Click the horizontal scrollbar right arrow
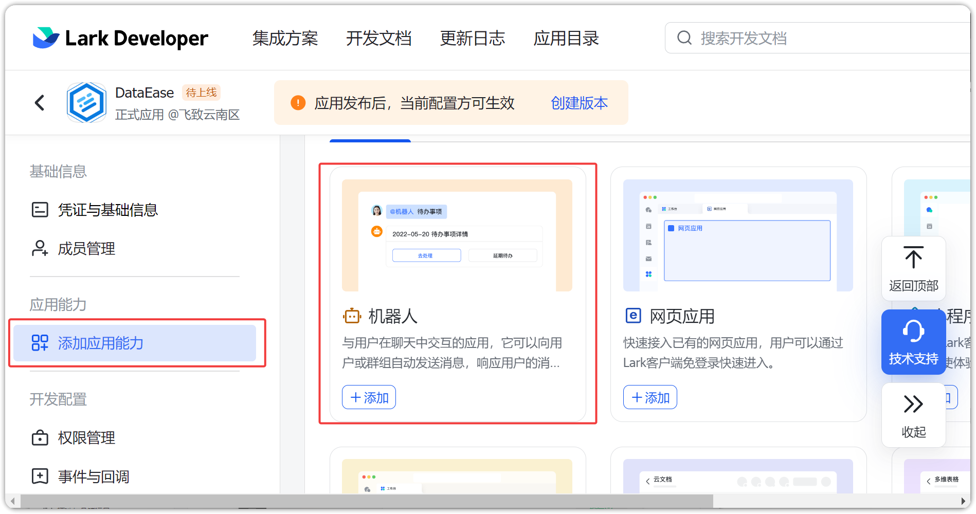This screenshot has height=514, width=976. click(x=963, y=501)
